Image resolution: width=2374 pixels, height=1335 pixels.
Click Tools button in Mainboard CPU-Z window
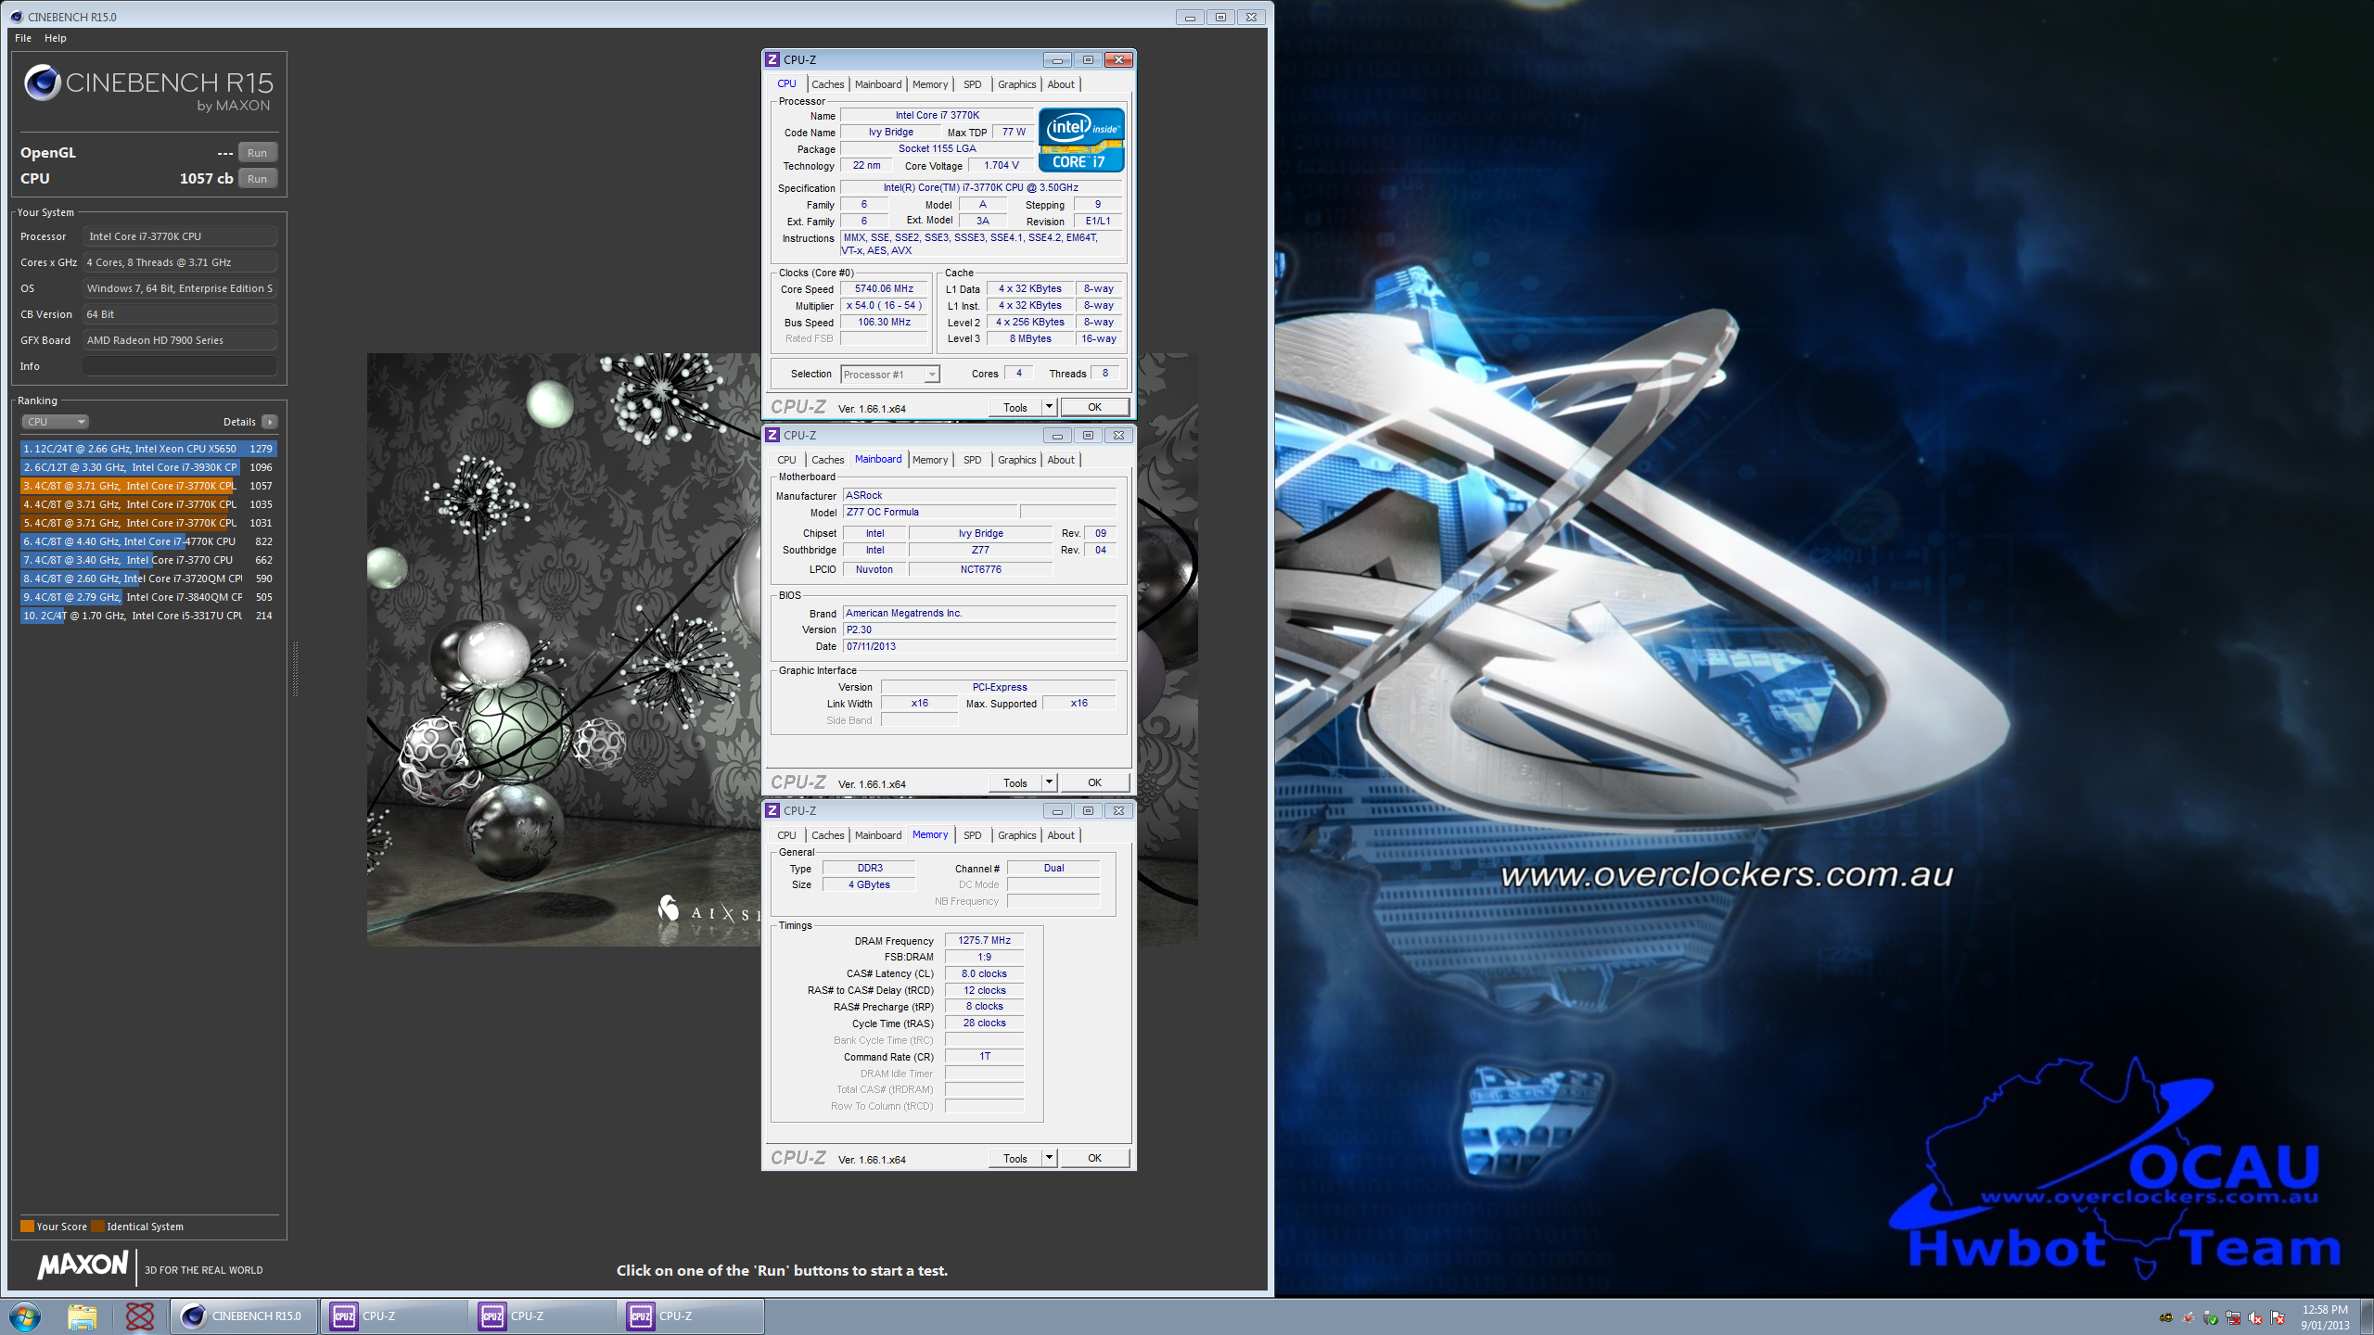tap(1015, 782)
